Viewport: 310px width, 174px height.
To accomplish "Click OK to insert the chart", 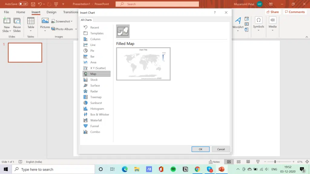I will pos(200,149).
